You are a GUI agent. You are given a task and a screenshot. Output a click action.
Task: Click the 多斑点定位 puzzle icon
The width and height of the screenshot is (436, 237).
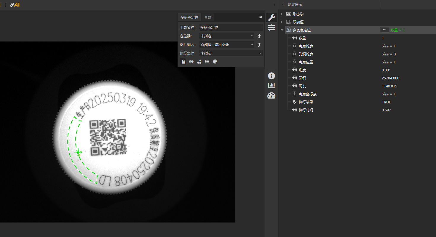click(289, 30)
